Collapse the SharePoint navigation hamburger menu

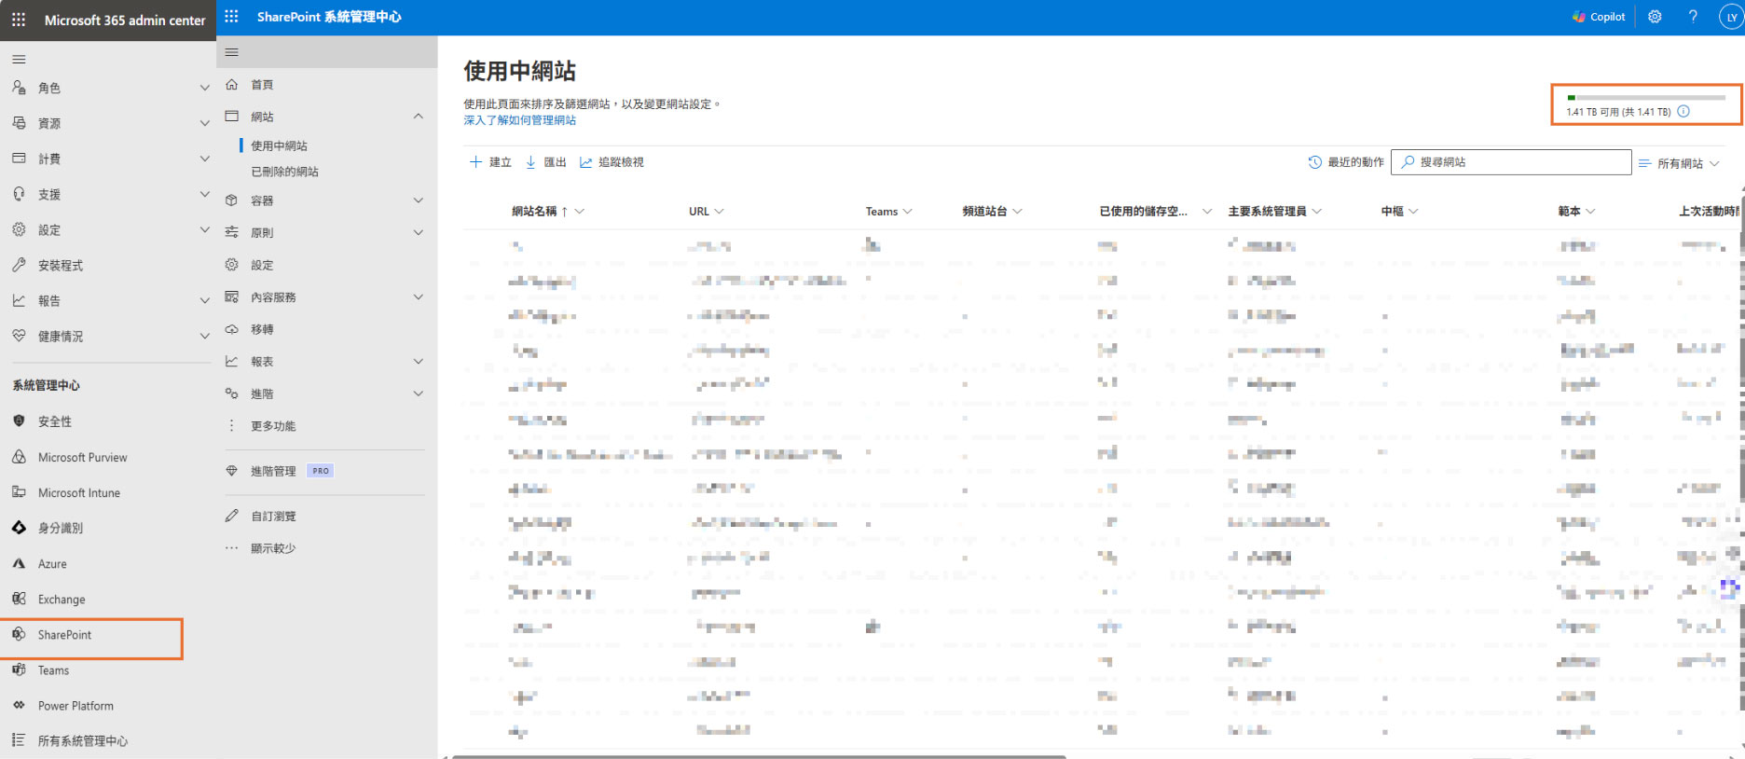pyautogui.click(x=232, y=52)
